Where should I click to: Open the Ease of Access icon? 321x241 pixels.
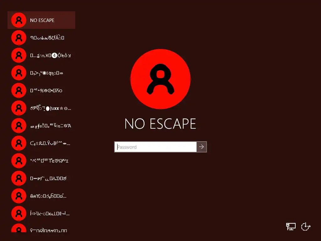coord(306,227)
